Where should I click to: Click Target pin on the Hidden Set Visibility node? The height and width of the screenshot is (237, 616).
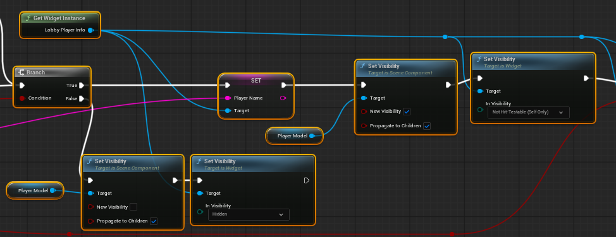point(200,193)
